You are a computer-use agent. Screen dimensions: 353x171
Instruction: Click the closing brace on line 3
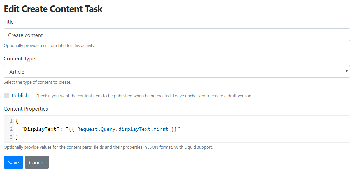17,137
